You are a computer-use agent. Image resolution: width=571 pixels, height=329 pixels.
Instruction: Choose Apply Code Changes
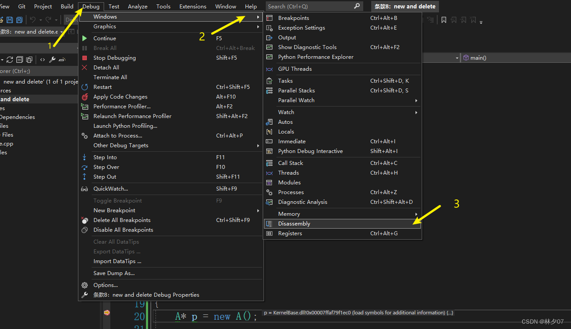tap(171, 97)
